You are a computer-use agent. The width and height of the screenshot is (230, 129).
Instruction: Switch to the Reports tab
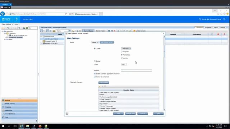223,27
